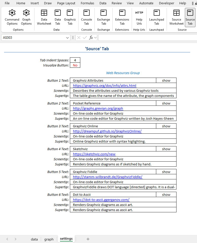Switch to the graph sheet tab
The image size is (197, 243).
[x=49, y=239]
